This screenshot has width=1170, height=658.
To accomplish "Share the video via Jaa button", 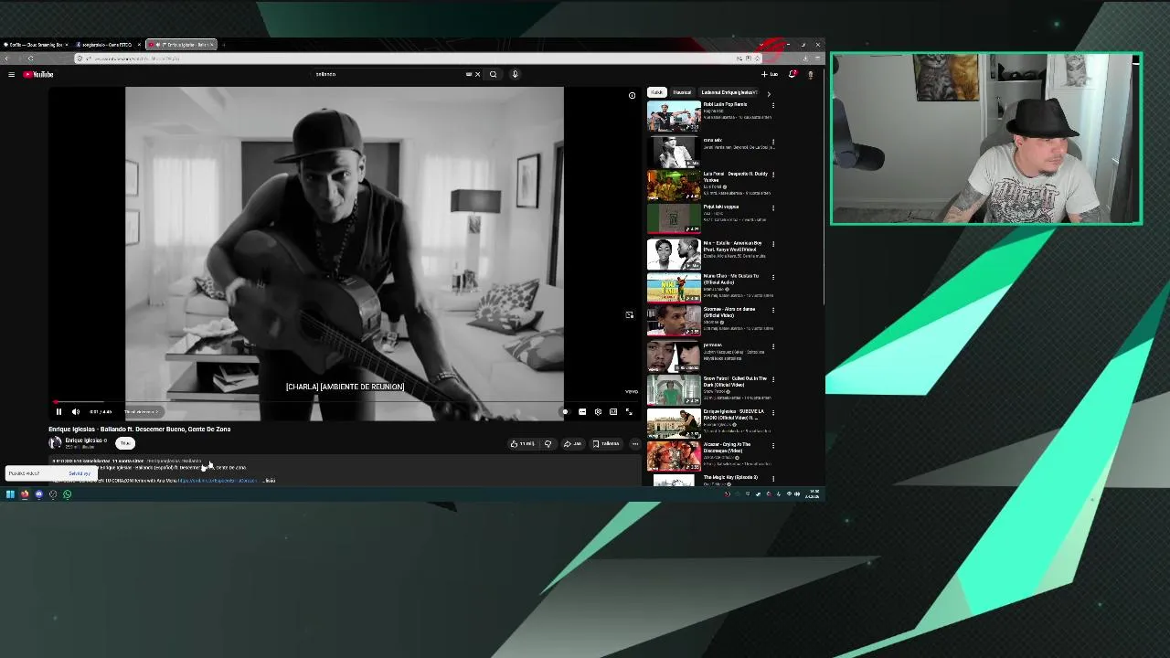I will [x=572, y=444].
